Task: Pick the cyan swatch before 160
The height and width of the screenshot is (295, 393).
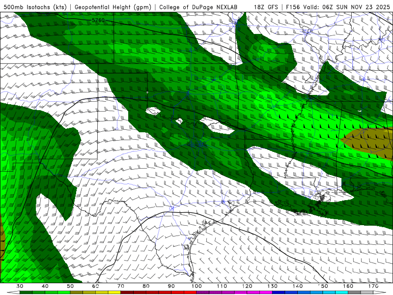Action: click(x=341, y=293)
